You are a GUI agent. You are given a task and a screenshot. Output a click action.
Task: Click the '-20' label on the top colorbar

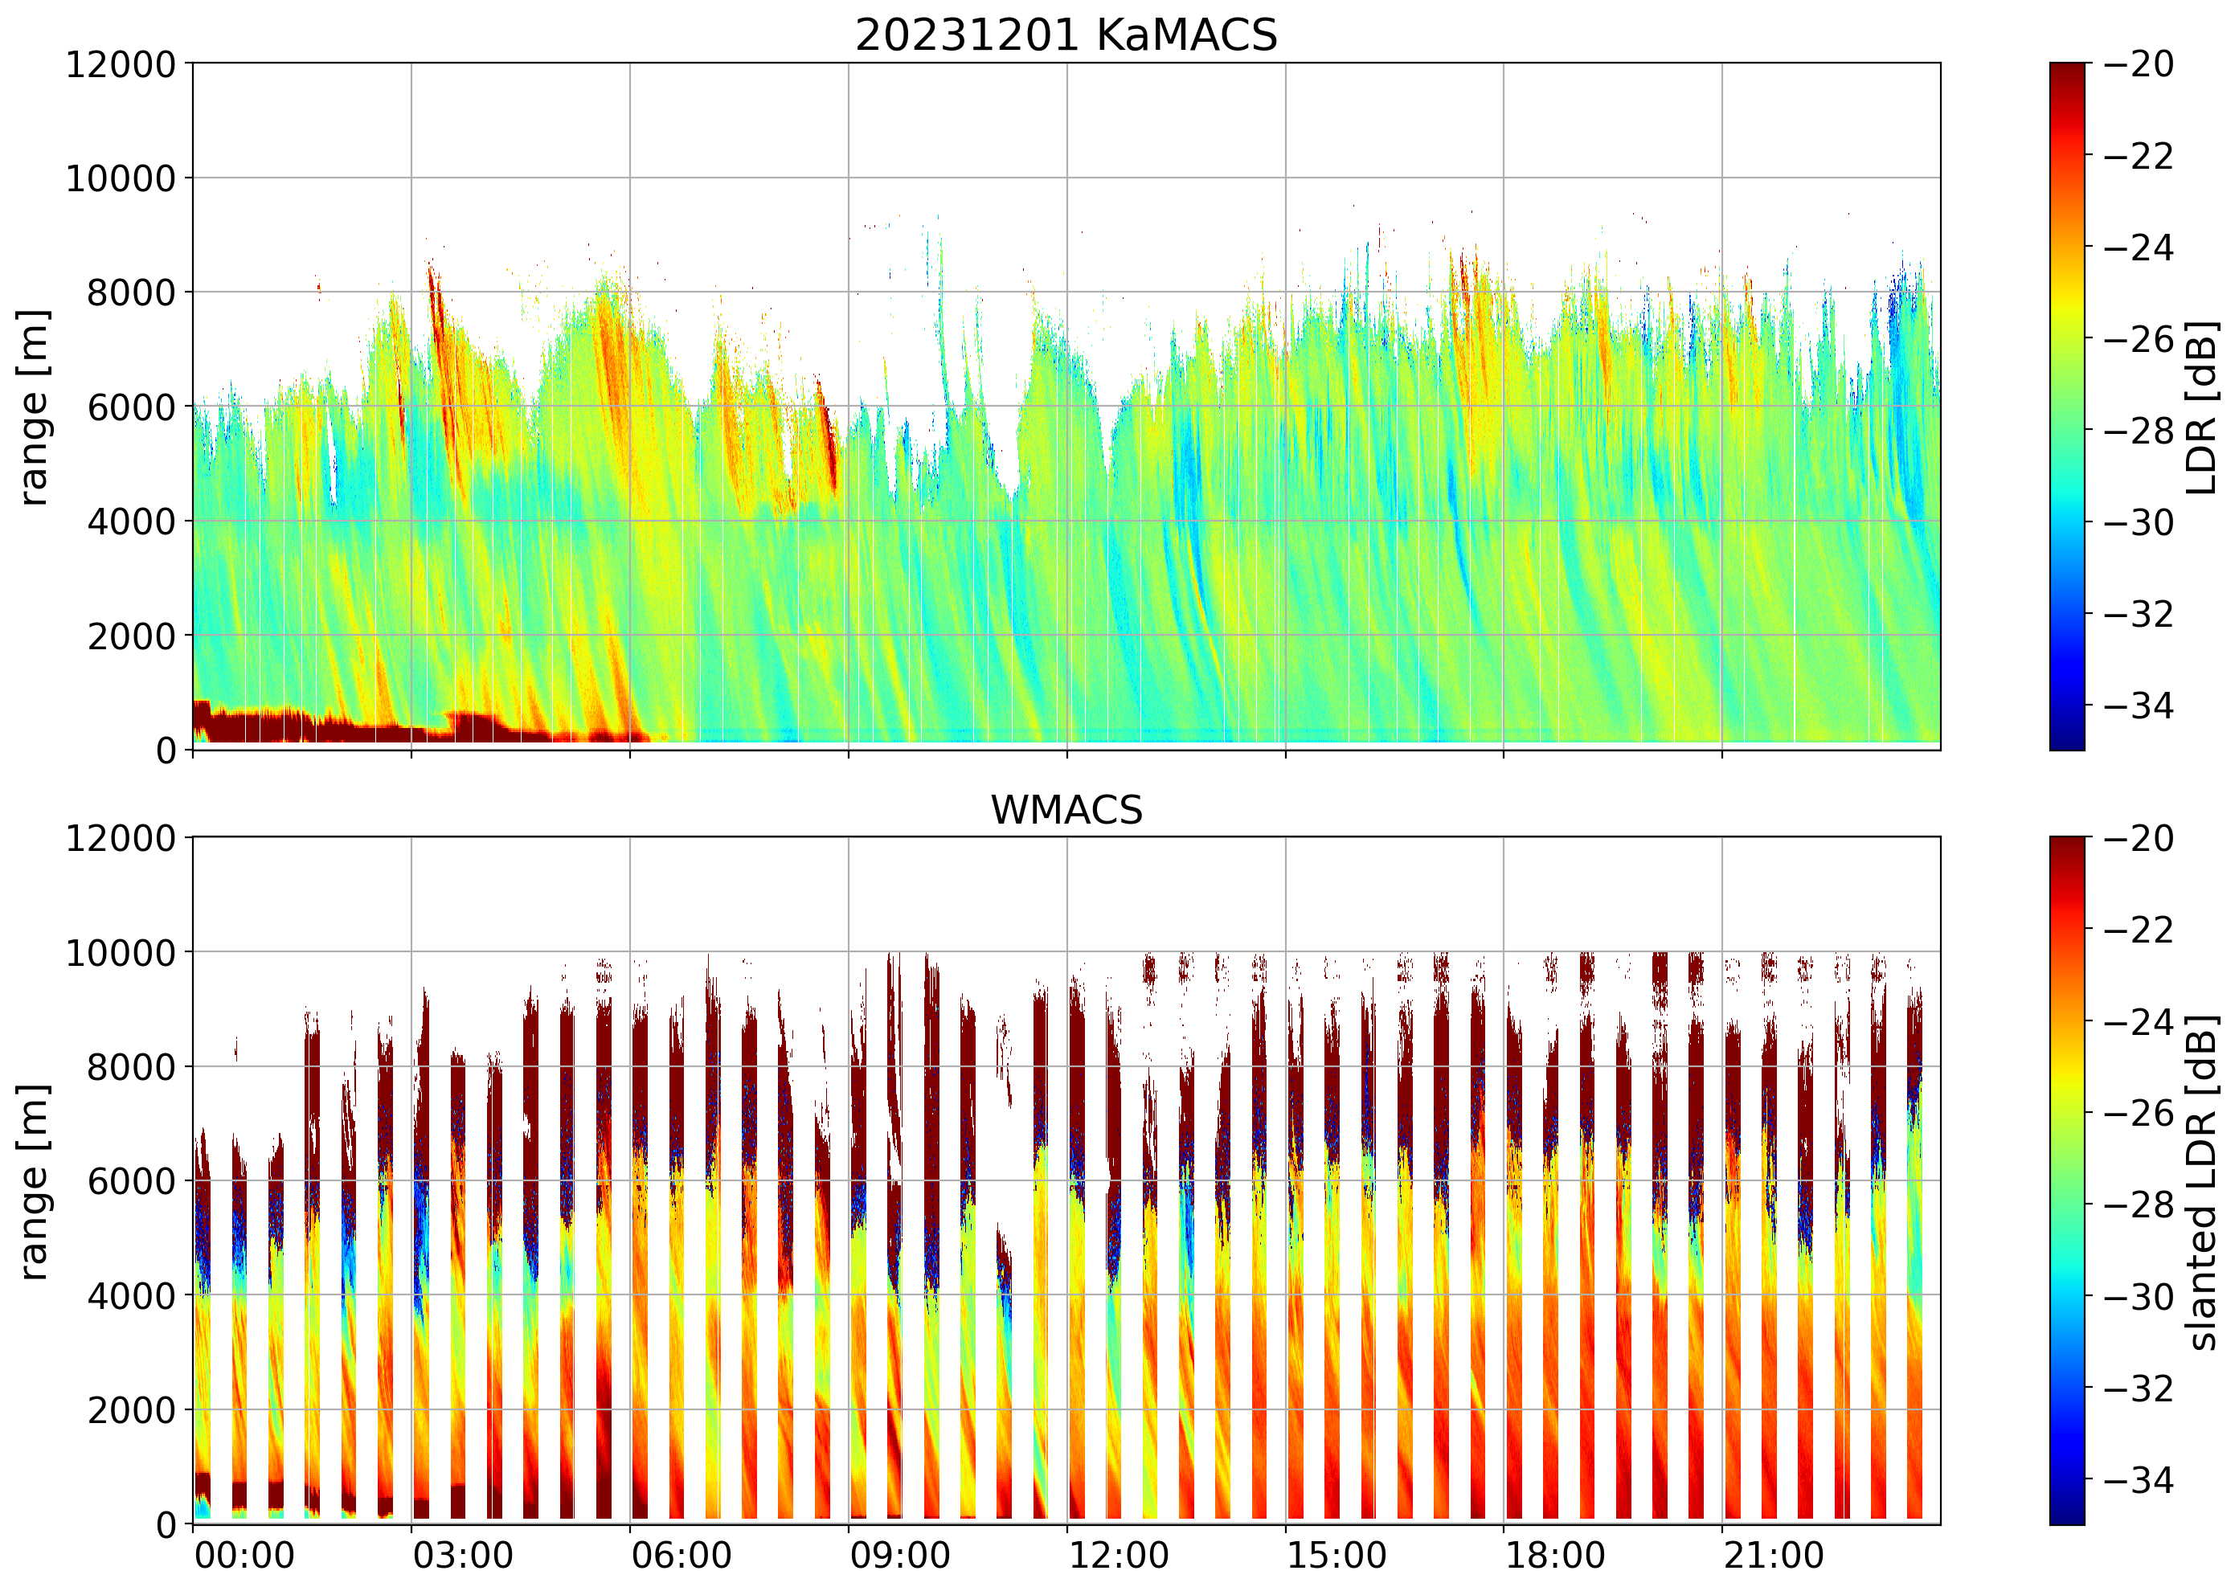[2138, 64]
